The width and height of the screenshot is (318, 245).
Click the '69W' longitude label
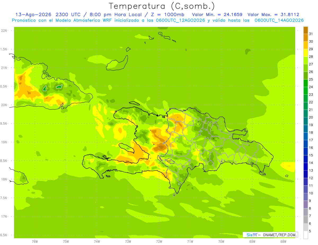pyautogui.click(x=252, y=242)
